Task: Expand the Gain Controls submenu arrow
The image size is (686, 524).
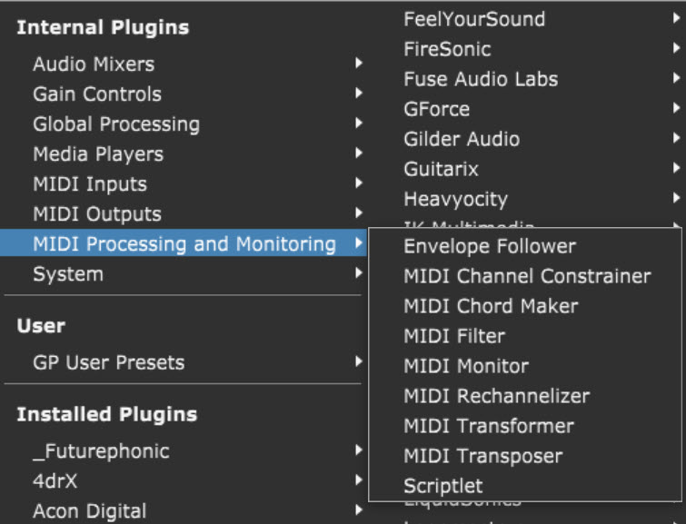Action: [359, 94]
